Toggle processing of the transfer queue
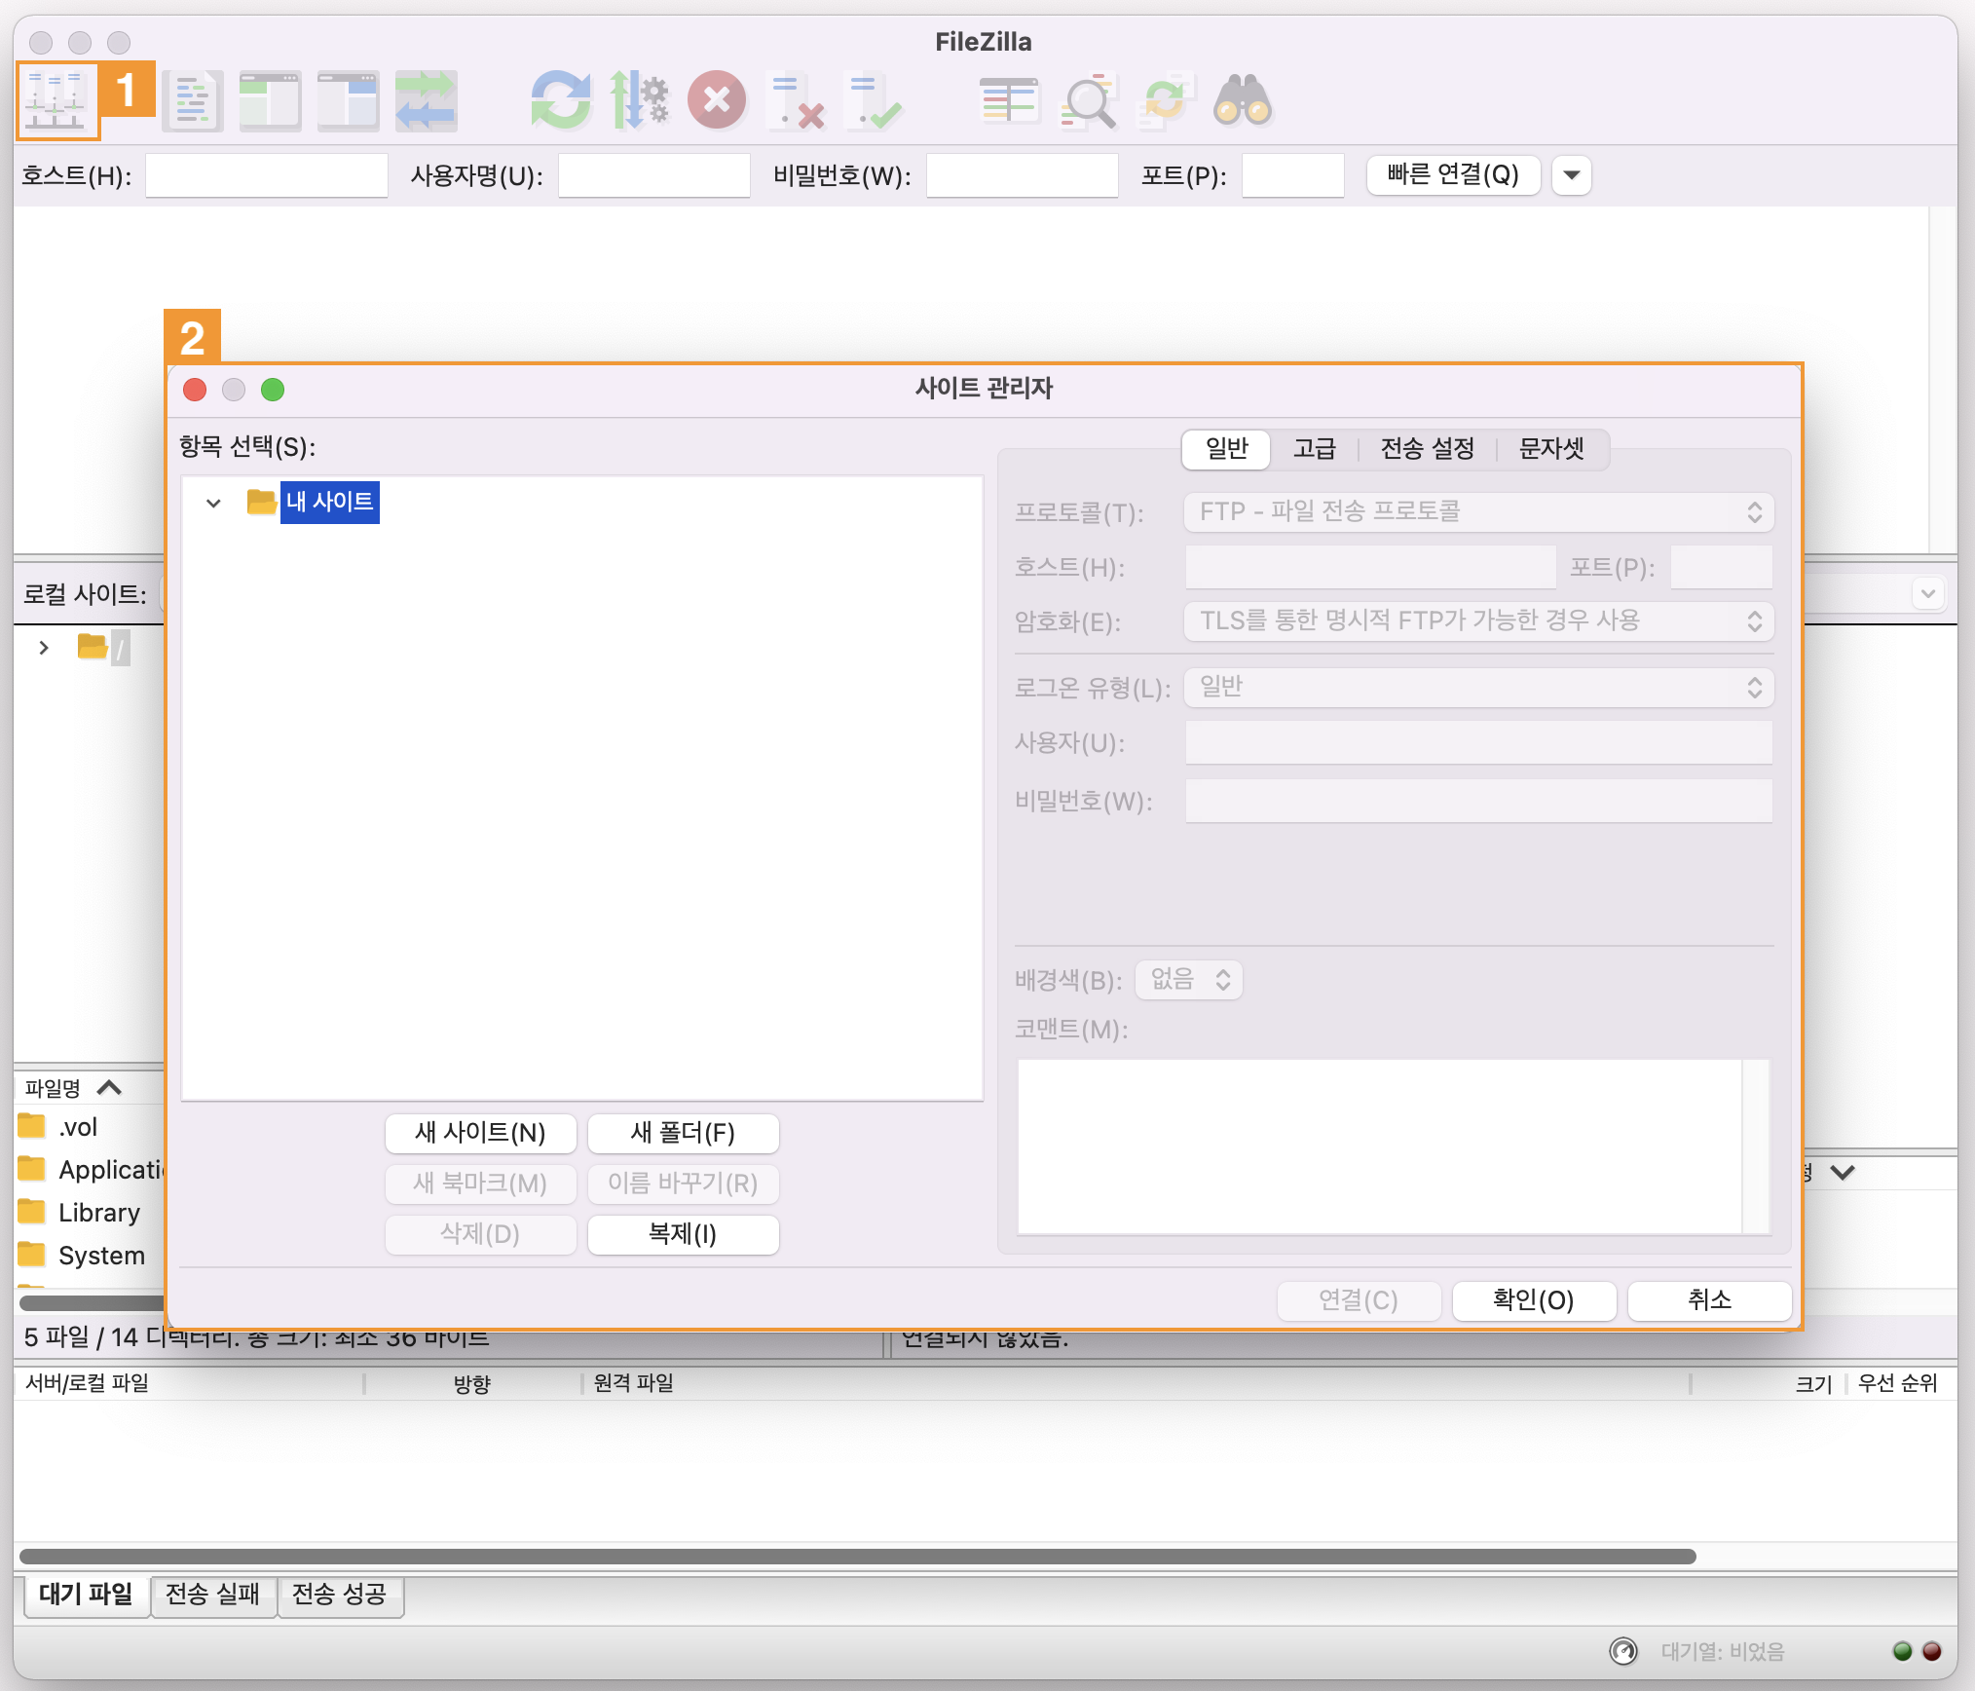The width and height of the screenshot is (1975, 1691). coord(639,100)
